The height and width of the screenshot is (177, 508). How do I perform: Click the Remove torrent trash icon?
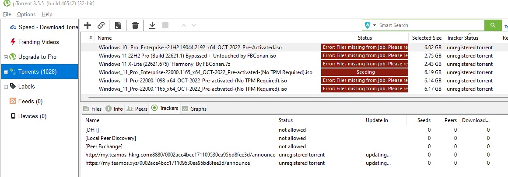click(135, 25)
